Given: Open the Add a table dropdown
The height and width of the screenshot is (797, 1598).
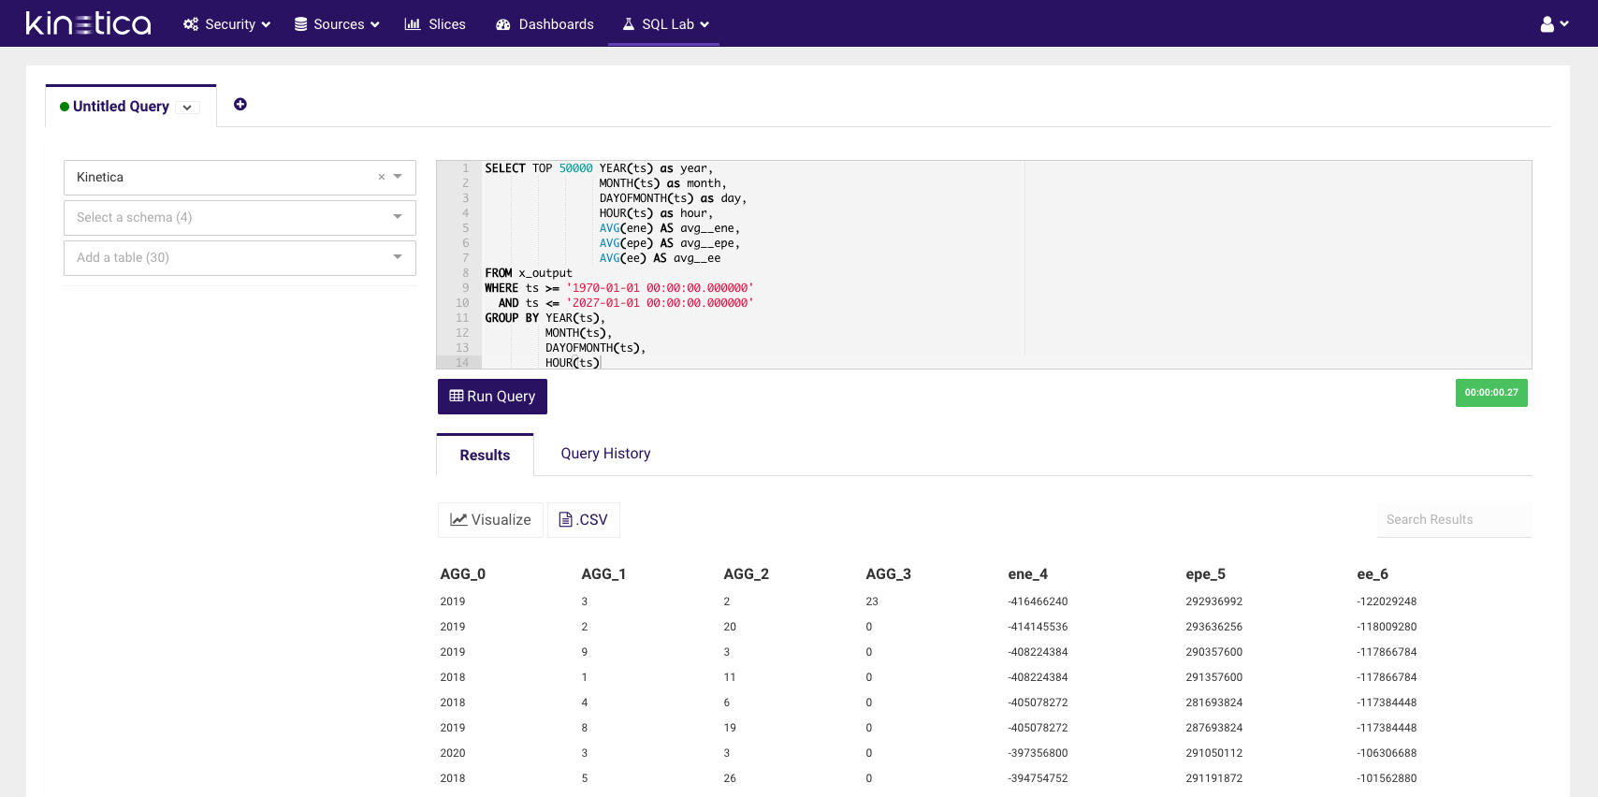Looking at the screenshot, I should pyautogui.click(x=240, y=258).
